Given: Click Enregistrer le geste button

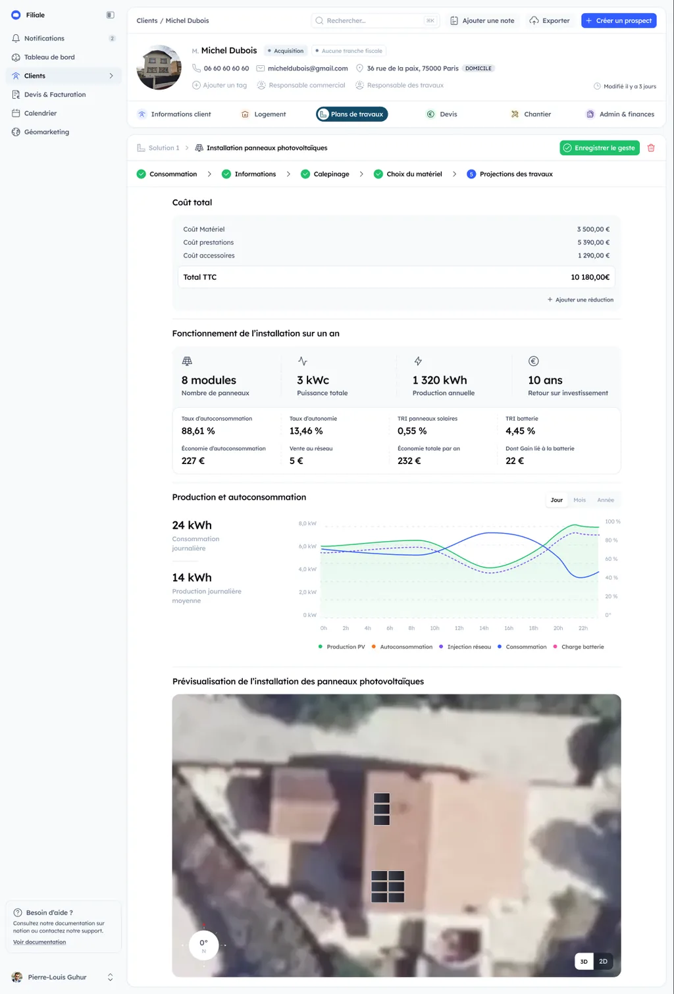Looking at the screenshot, I should [x=599, y=148].
